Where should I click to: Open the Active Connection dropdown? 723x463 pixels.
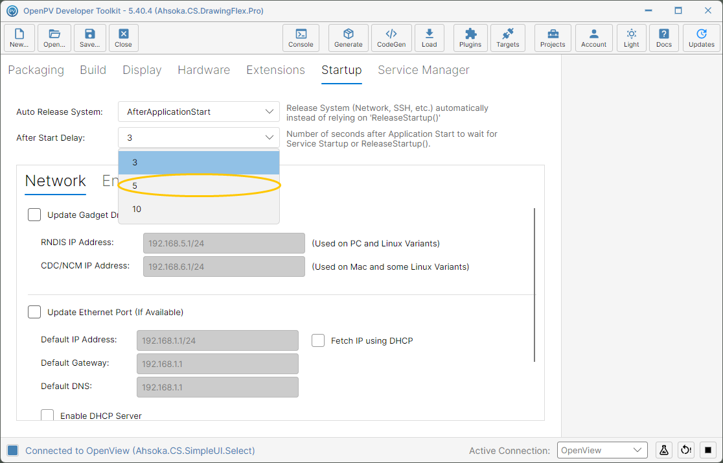pos(602,450)
